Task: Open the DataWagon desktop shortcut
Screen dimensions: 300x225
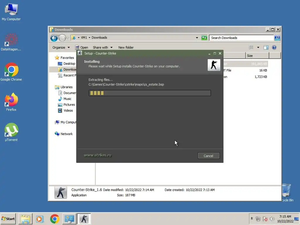Action: (x=11, y=42)
